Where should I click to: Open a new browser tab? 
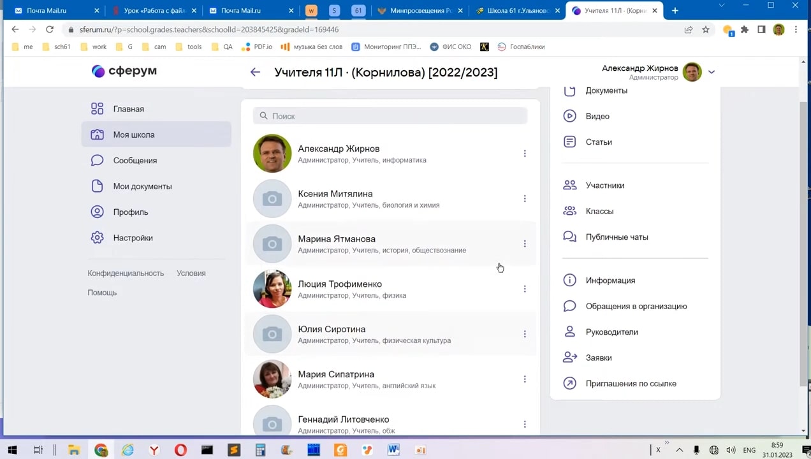click(675, 11)
